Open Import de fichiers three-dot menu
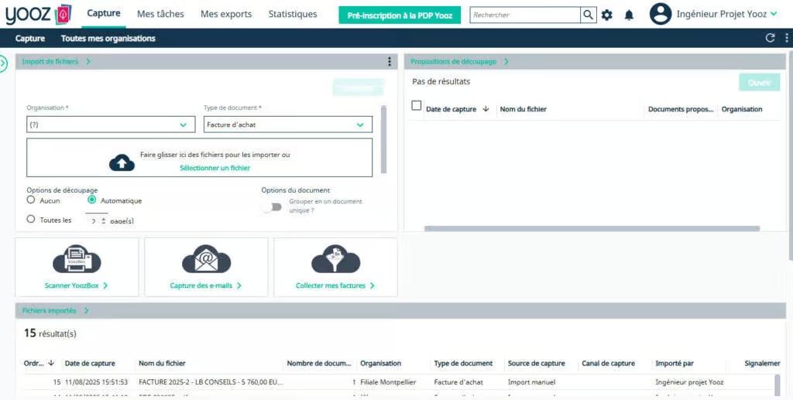The image size is (793, 400). click(390, 62)
